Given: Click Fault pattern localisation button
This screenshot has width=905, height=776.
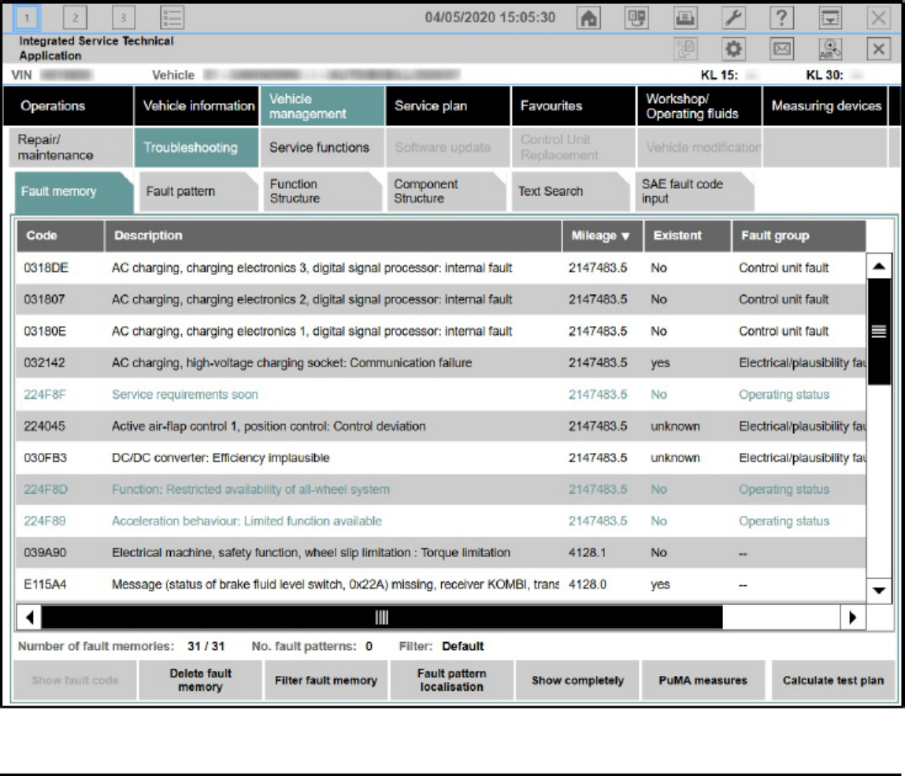Looking at the screenshot, I should [452, 680].
